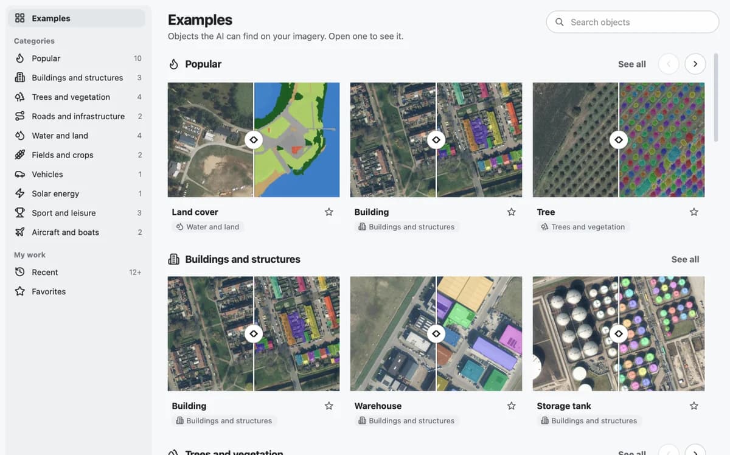Click the Water and land droplet icon
This screenshot has height=455, width=730.
coord(20,136)
